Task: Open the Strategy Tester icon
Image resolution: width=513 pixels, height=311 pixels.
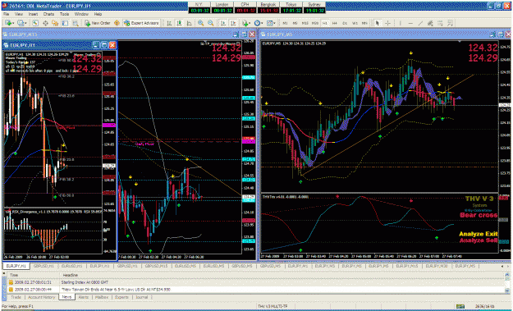Action: [76, 23]
